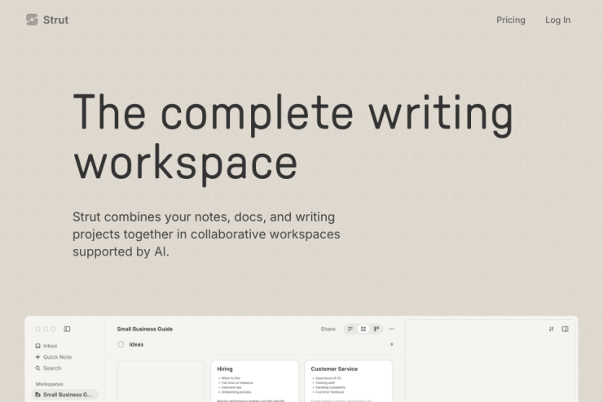Viewport: 603px width, 402px height.
Task: Open Quick Note in the sidebar
Action: (54, 357)
